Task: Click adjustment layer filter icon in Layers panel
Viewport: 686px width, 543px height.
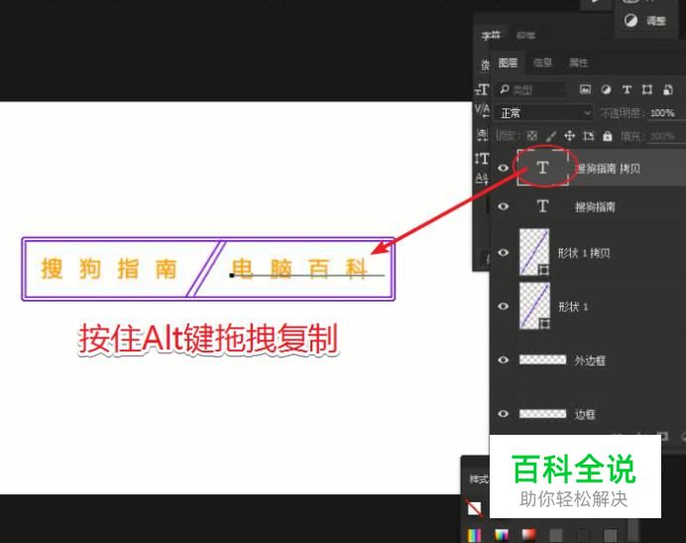Action: pos(606,90)
